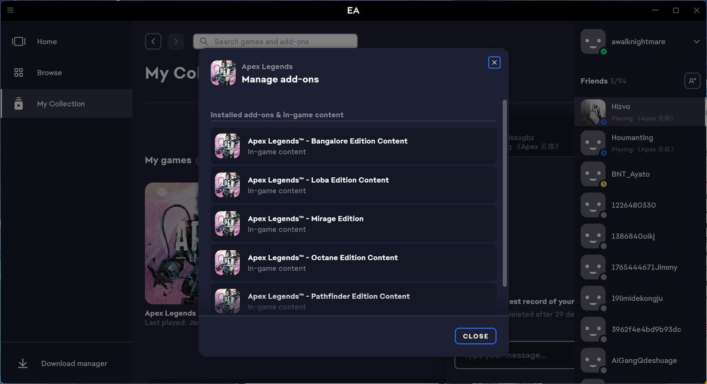Open the Download manager

pyautogui.click(x=67, y=363)
